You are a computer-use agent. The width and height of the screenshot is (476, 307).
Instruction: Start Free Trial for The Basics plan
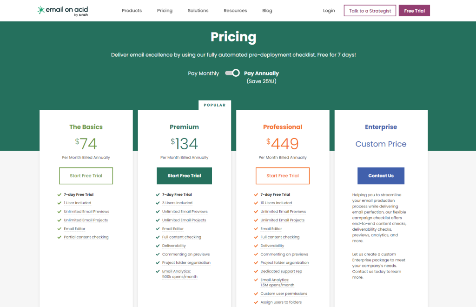tap(86, 175)
